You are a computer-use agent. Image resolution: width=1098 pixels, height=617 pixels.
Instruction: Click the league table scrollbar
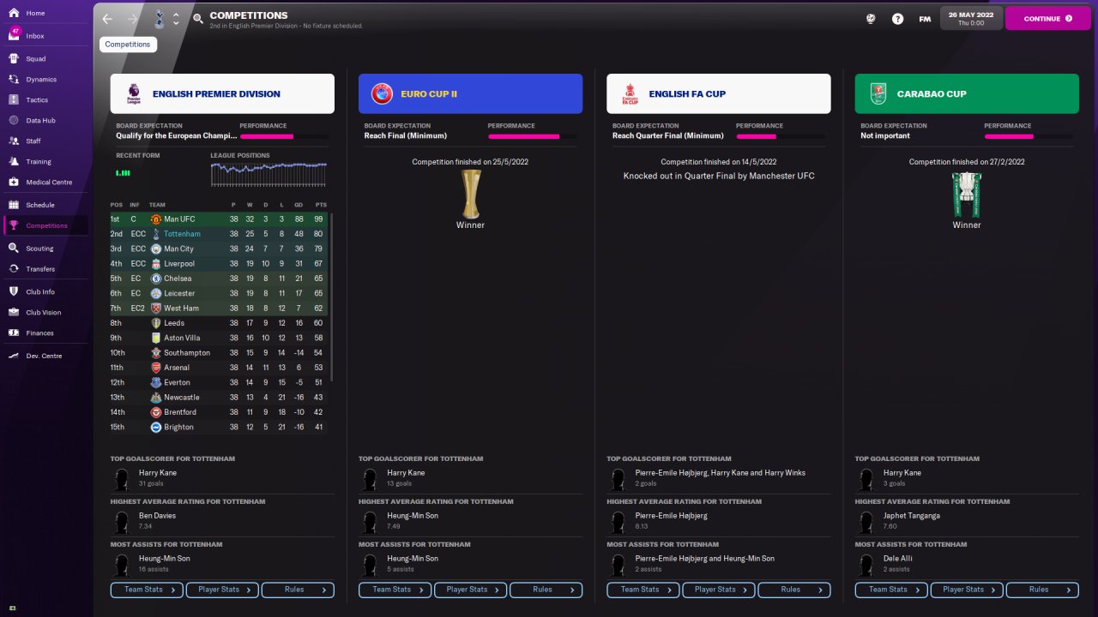click(x=332, y=297)
